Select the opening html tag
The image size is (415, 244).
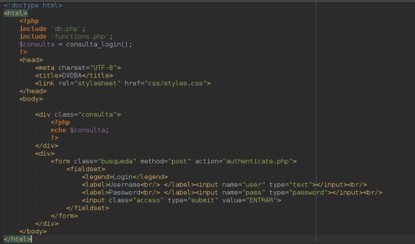click(15, 13)
